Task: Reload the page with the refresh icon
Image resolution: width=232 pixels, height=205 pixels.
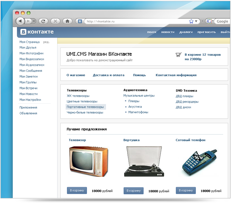Action: click(x=43, y=21)
